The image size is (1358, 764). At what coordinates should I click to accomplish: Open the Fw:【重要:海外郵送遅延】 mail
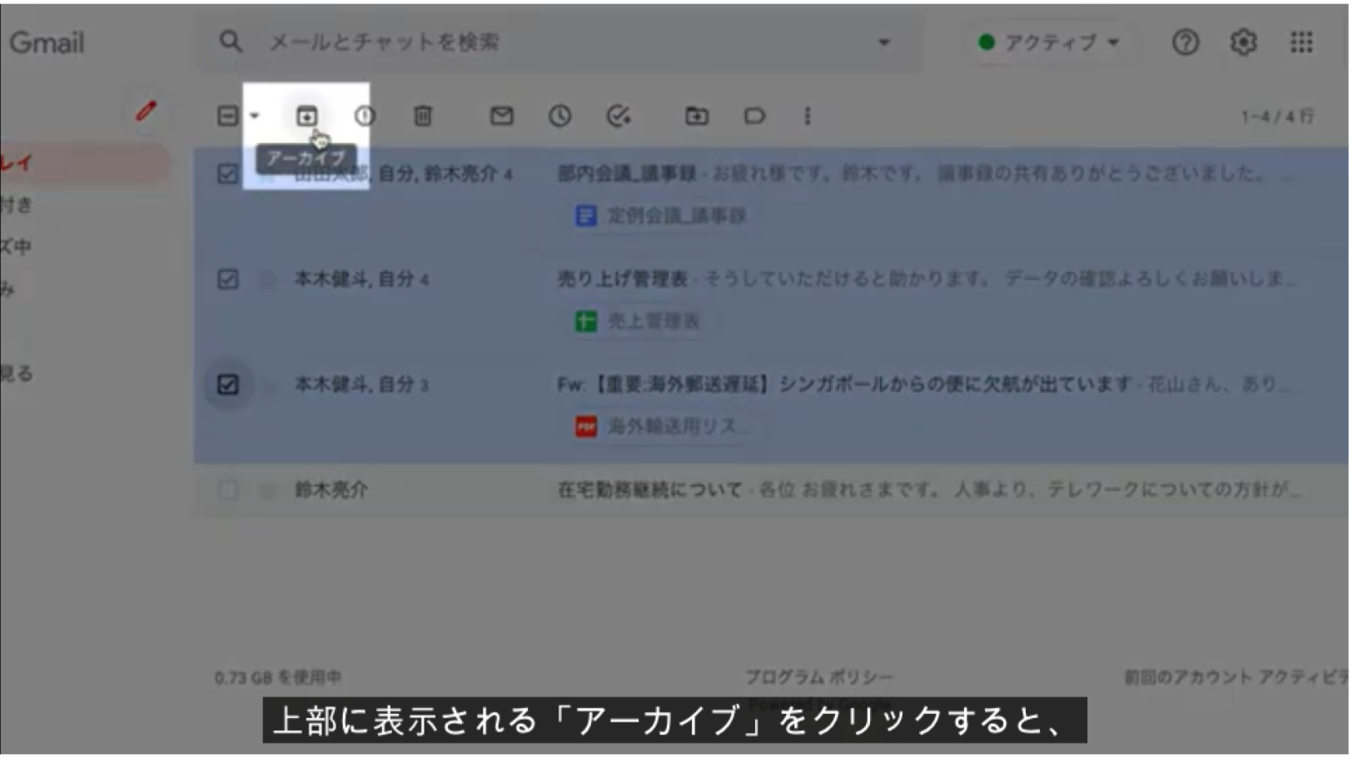(x=844, y=384)
